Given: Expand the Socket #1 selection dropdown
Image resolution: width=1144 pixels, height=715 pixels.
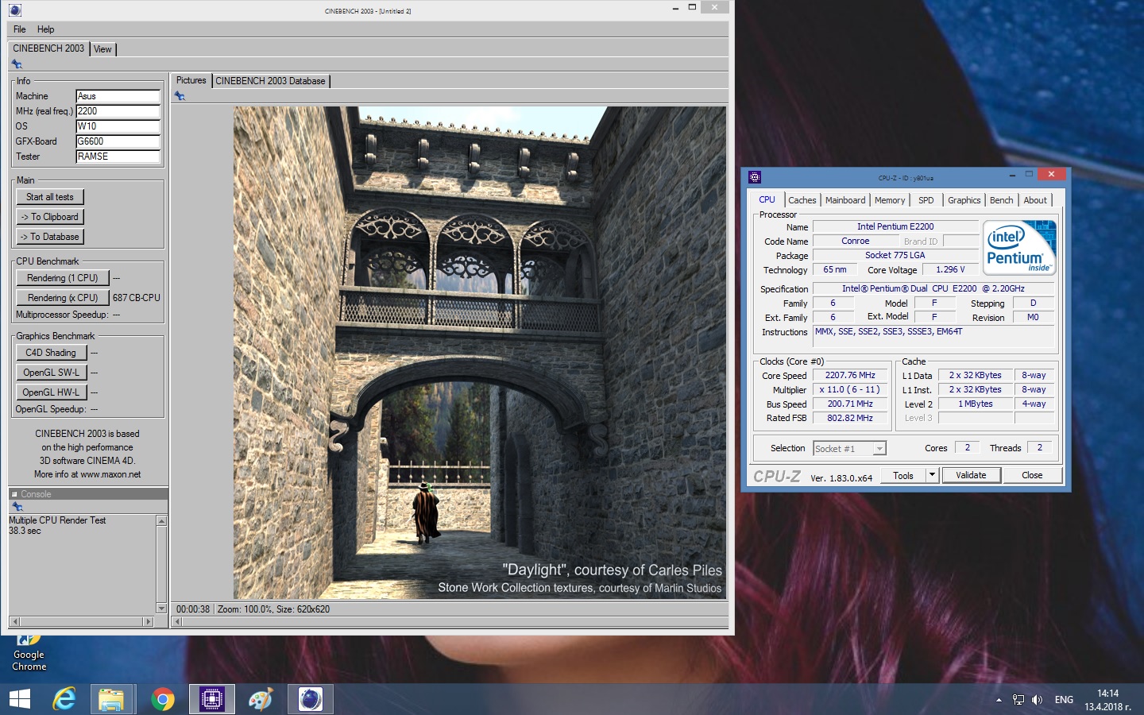Looking at the screenshot, I should 879,449.
